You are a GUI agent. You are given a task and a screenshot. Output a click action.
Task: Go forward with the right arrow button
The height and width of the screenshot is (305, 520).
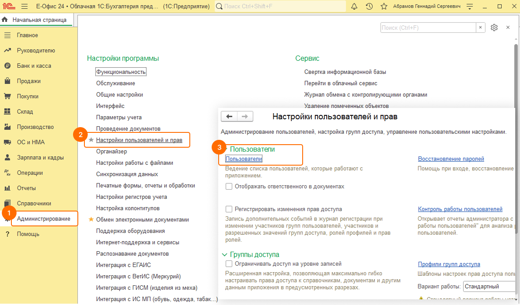pos(245,116)
